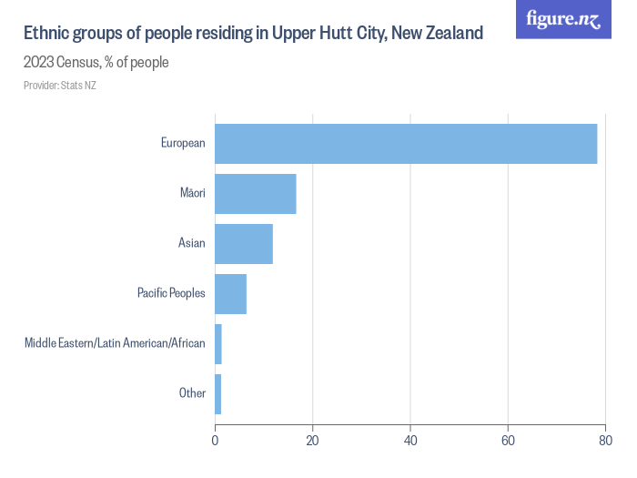Viewport: 637px width, 478px height.
Task: Select the Pacific Peoples bar
Action: [x=231, y=294]
